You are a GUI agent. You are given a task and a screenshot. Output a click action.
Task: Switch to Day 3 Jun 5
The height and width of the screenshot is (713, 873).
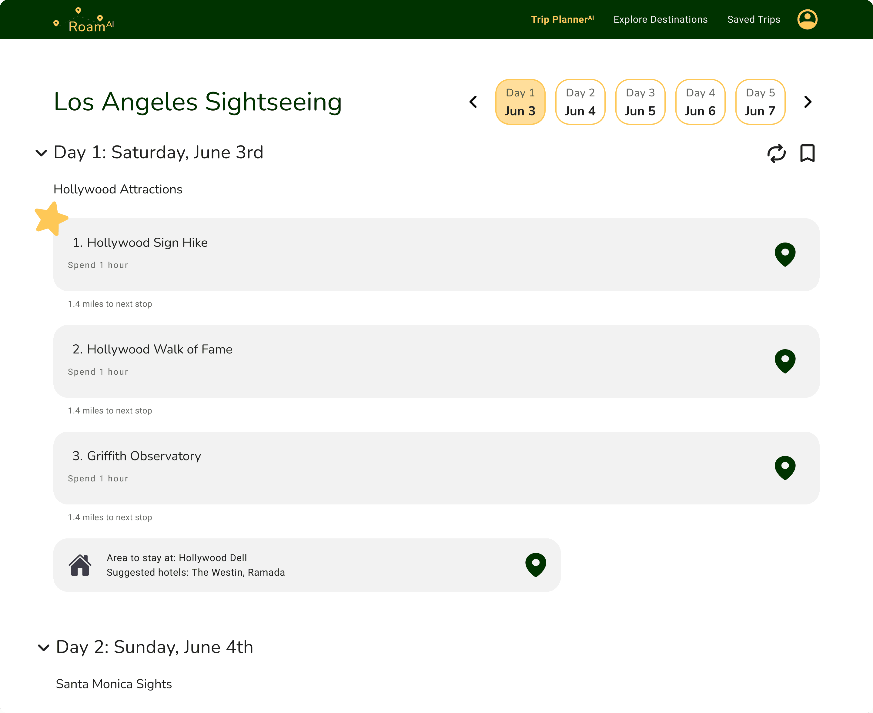(640, 102)
